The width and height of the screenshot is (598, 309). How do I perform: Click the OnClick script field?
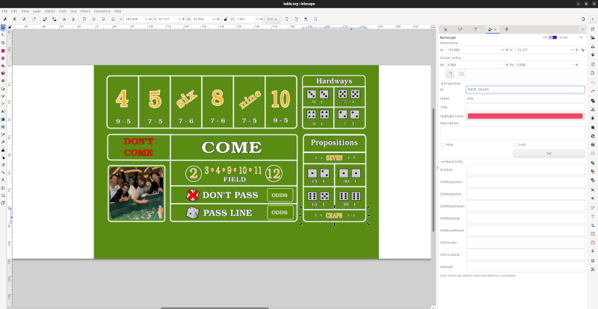coord(525,170)
